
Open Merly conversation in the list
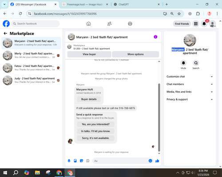pyautogui.click(x=31, y=55)
